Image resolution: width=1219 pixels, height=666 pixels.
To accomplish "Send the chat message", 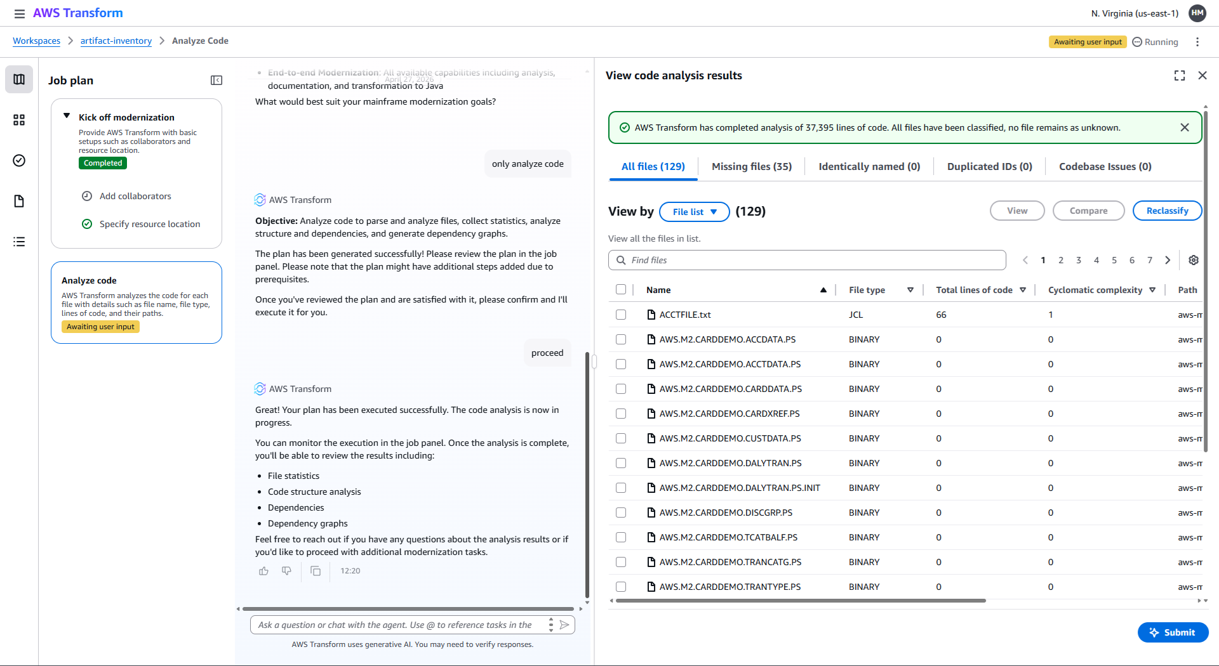I will pos(564,625).
